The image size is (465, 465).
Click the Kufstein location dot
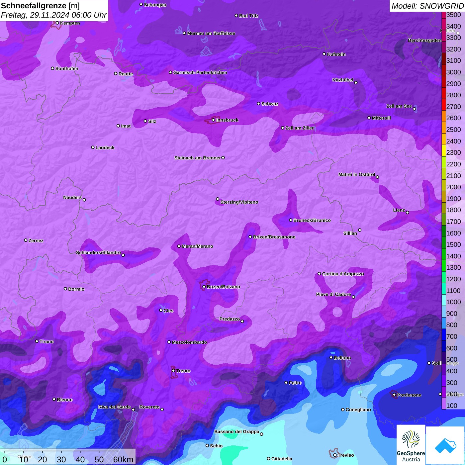click(324, 54)
